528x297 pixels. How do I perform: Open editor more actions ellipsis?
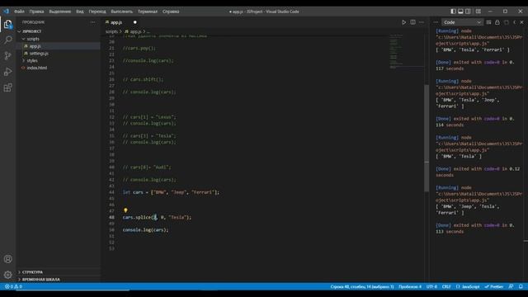click(x=422, y=22)
